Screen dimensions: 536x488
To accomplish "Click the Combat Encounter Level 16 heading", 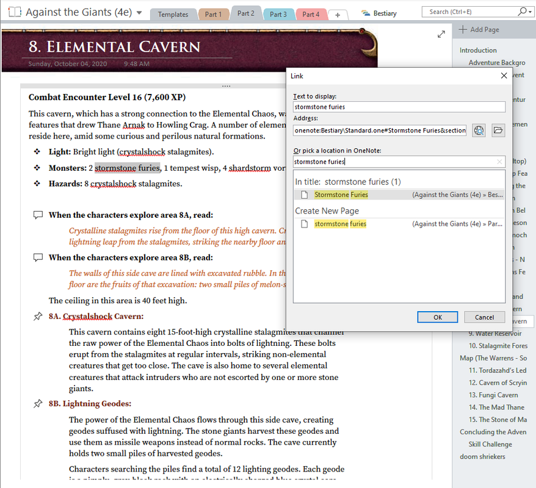I will [x=107, y=98].
